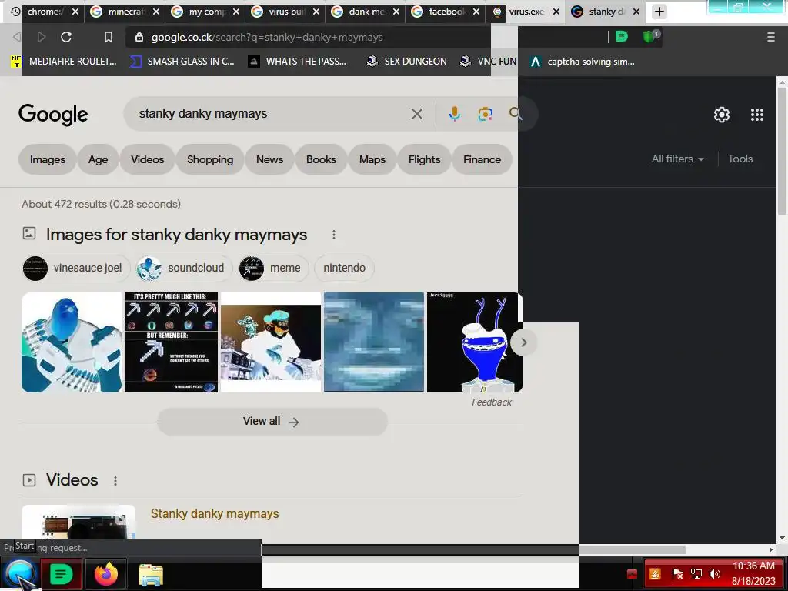788x591 pixels.
Task: Start voice search with the microphone icon
Action: (x=454, y=114)
